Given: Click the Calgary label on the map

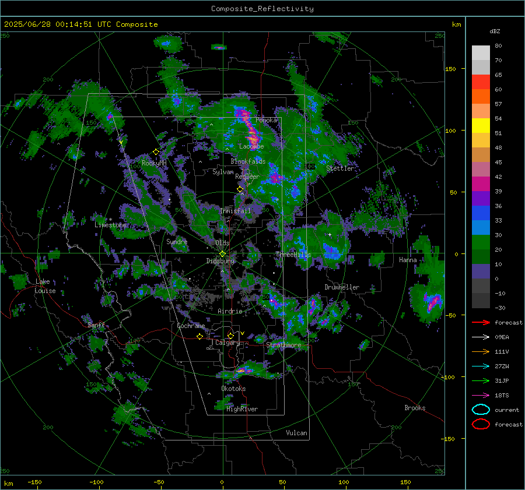Looking at the screenshot, I should pos(228,343).
